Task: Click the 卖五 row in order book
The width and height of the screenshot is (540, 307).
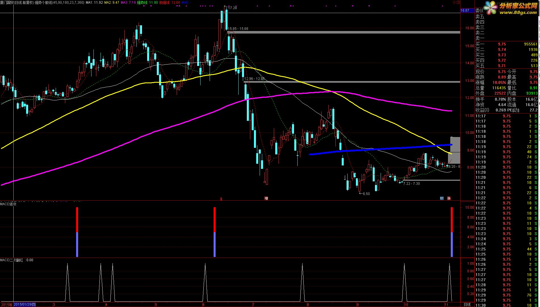Action: point(506,17)
